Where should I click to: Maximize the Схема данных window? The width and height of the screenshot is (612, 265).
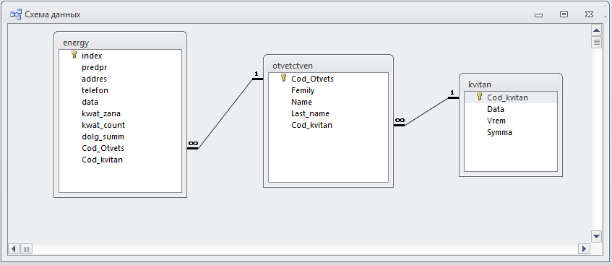[x=564, y=14]
